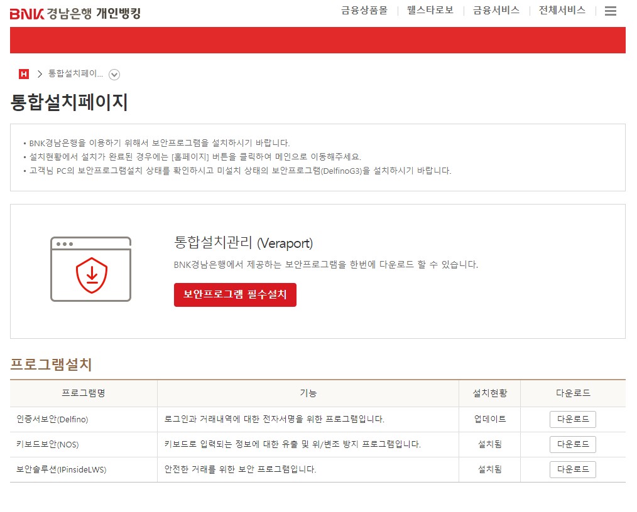Download the 키보드보안(NOS) program
The height and width of the screenshot is (512, 637).
tap(573, 444)
